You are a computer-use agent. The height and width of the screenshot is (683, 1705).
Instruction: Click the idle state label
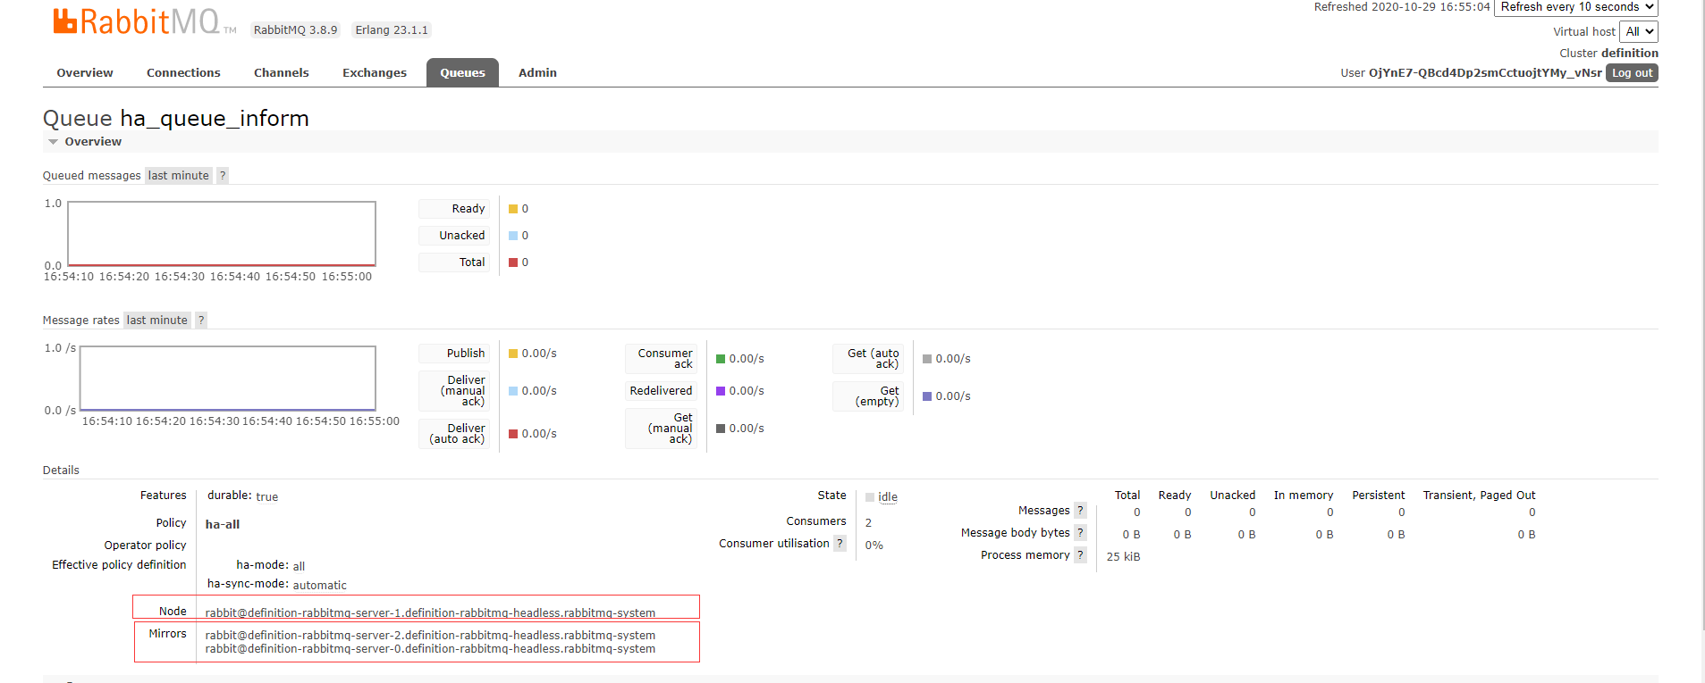click(x=888, y=497)
